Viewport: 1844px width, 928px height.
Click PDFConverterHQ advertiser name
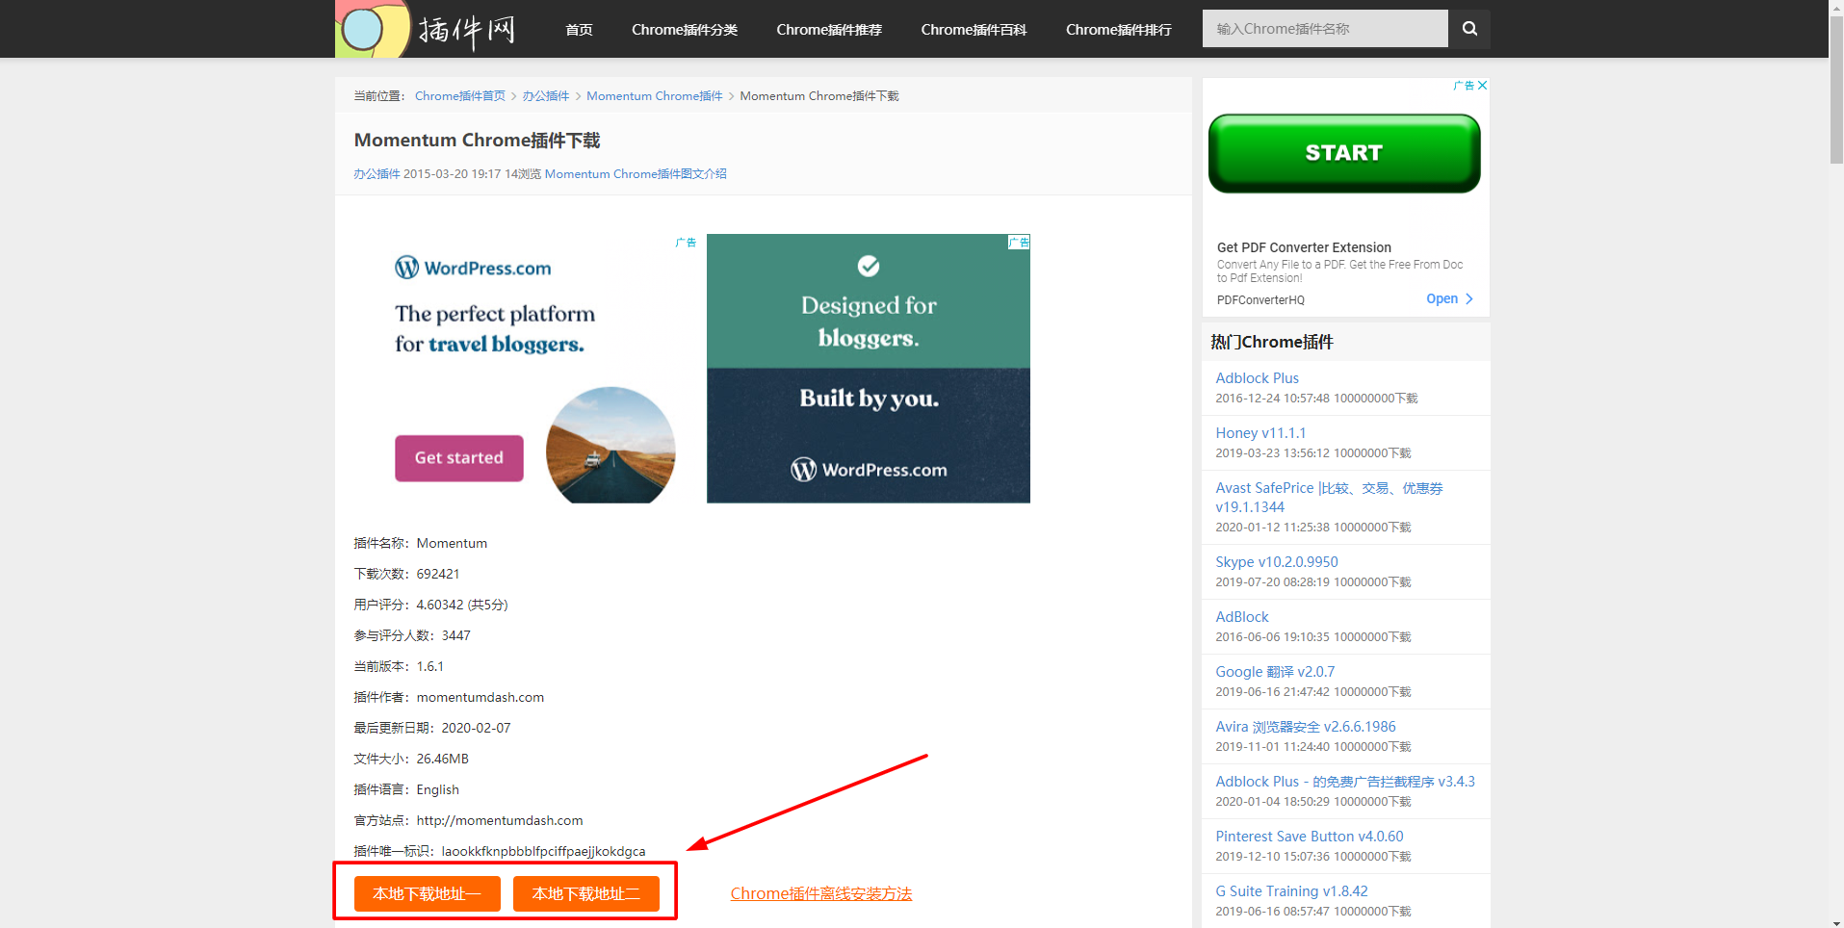coord(1260,300)
